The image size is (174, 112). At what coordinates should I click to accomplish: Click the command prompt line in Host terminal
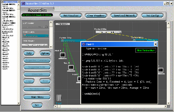[x=91, y=94]
